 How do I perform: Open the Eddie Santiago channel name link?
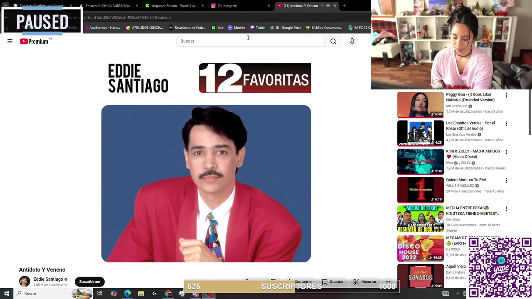48,279
